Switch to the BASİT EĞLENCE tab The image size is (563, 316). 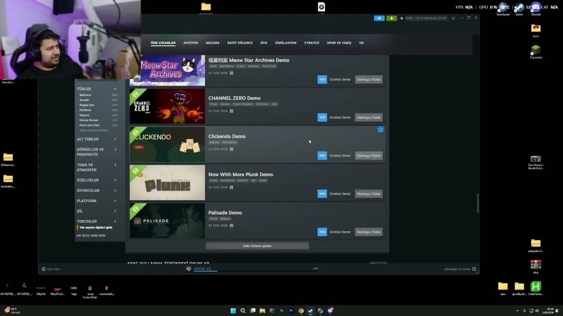pyautogui.click(x=240, y=43)
